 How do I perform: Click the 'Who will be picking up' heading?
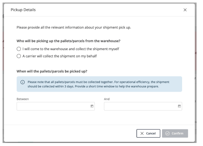click(70, 41)
